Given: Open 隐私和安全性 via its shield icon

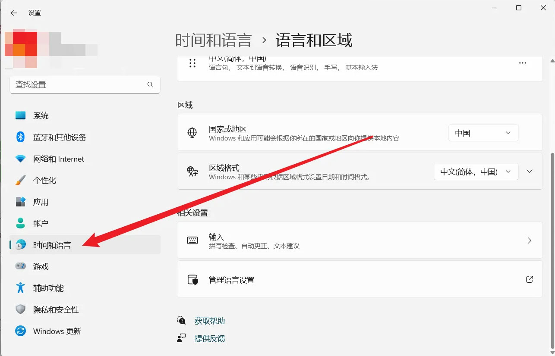Looking at the screenshot, I should click(x=20, y=309).
